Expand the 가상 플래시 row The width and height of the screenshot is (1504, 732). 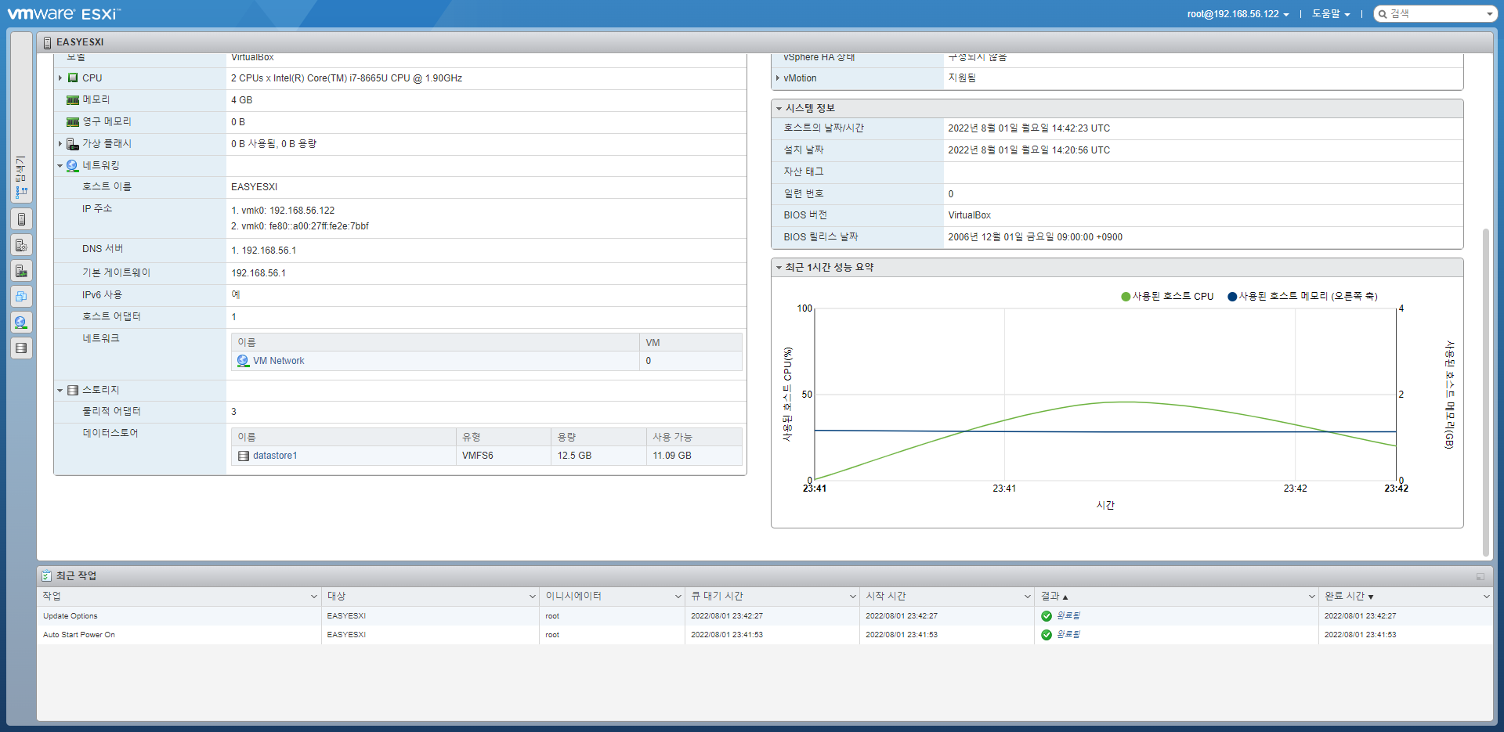[x=60, y=144]
